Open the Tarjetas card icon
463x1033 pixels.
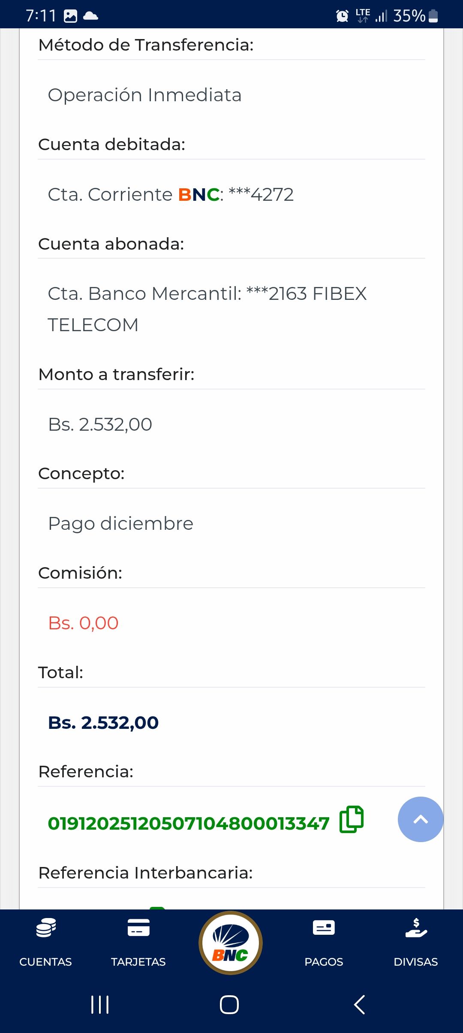click(x=138, y=928)
